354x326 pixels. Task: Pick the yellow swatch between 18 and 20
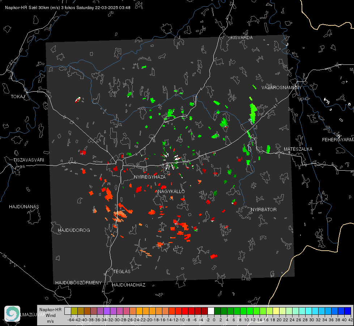point(276,311)
